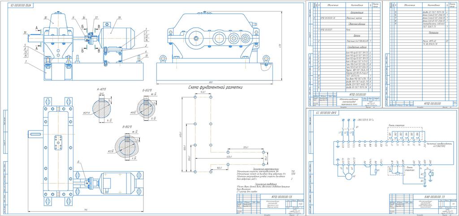Click the 'Рым-болт' specification row
Screen dimensions: 459x216
coord(347,78)
